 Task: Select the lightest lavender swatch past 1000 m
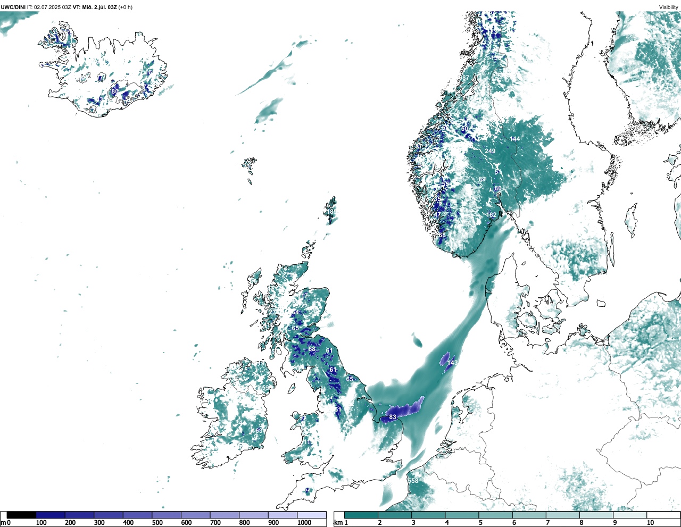(x=312, y=515)
